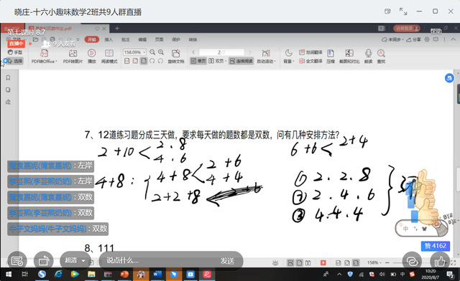Open 阅读模式 reading mode icon
Viewport: 460px width, 281px height.
click(x=109, y=56)
